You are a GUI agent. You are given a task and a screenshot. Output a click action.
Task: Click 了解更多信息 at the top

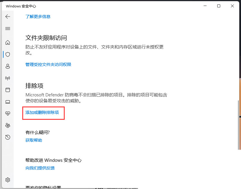click(x=38, y=17)
